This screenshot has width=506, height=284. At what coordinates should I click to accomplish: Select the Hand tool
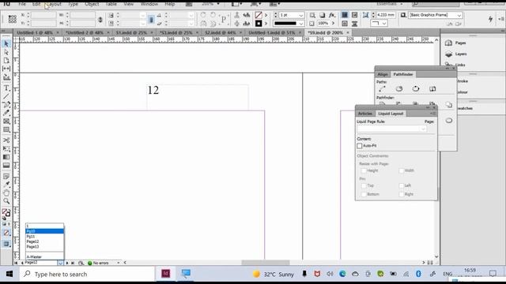coord(6,192)
